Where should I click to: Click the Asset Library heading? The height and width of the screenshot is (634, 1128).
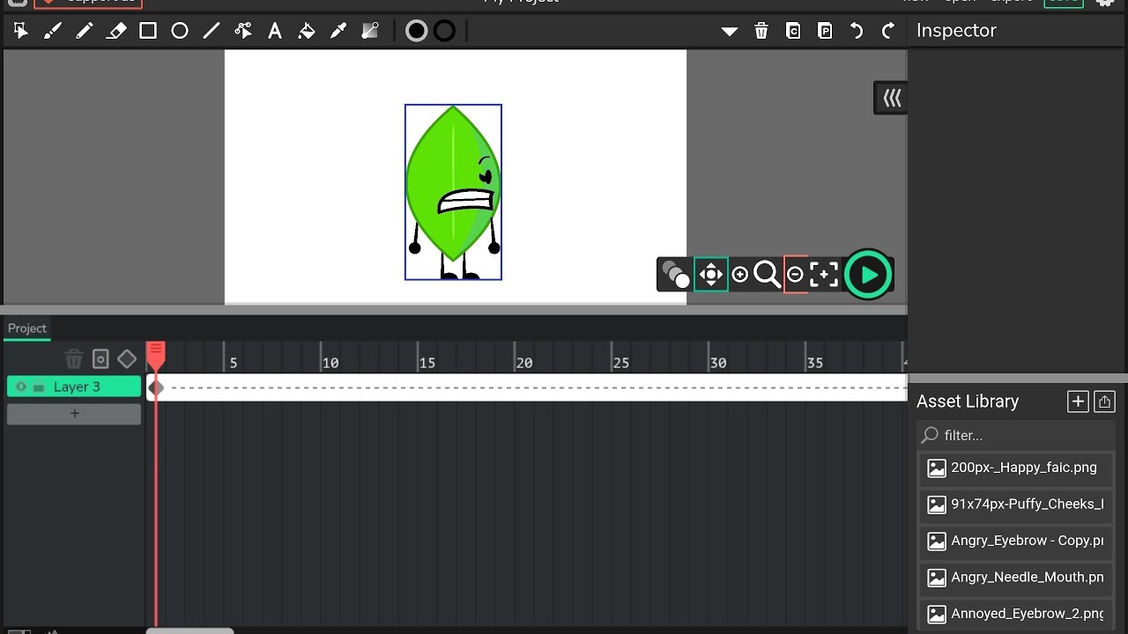(968, 402)
